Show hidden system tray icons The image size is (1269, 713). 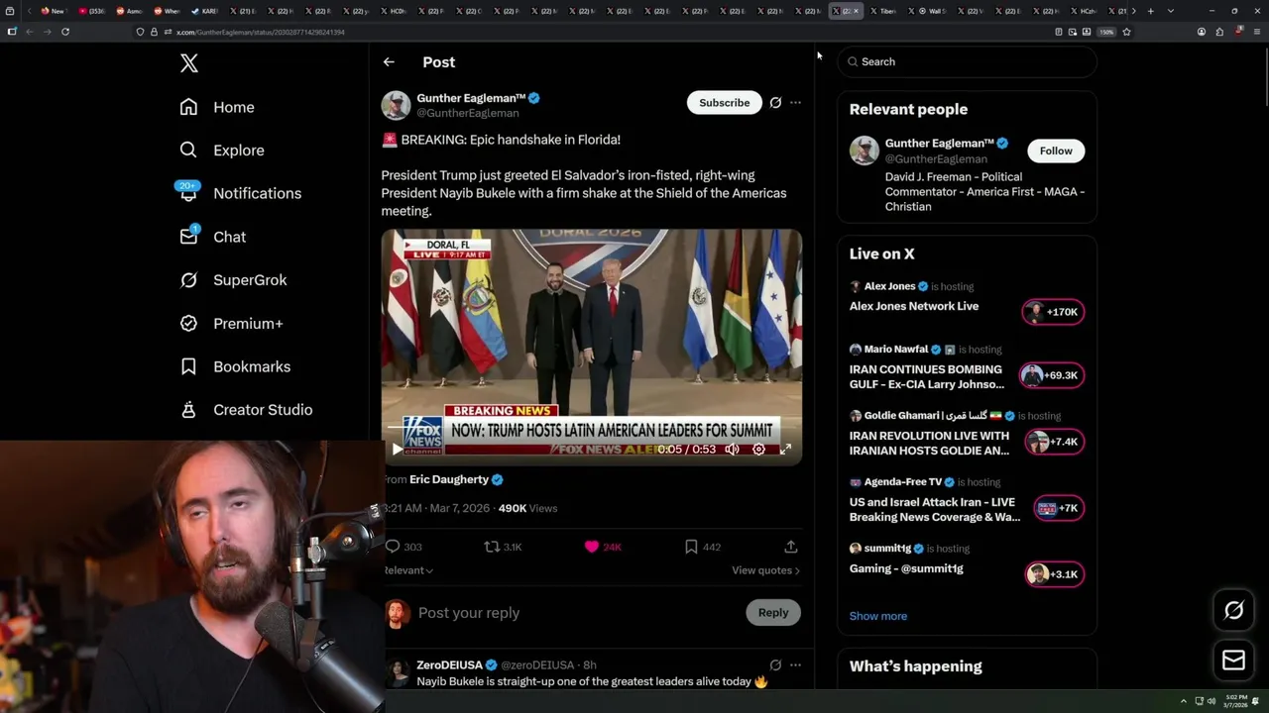[1183, 701]
